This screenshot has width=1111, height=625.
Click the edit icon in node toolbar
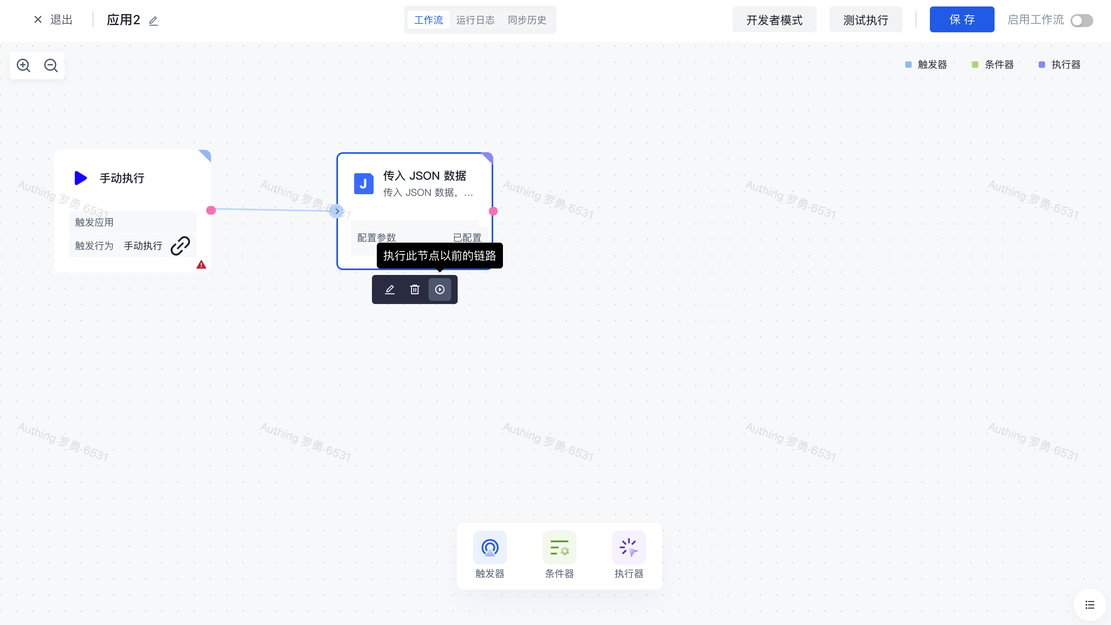coord(389,289)
